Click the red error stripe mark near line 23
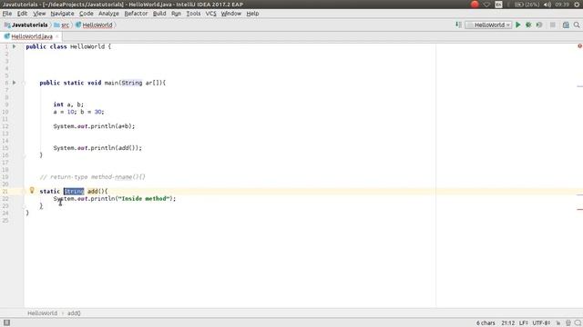 pos(579,209)
